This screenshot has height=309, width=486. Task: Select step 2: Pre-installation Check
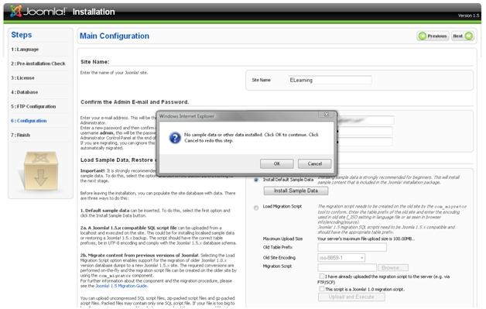pyautogui.click(x=38, y=64)
